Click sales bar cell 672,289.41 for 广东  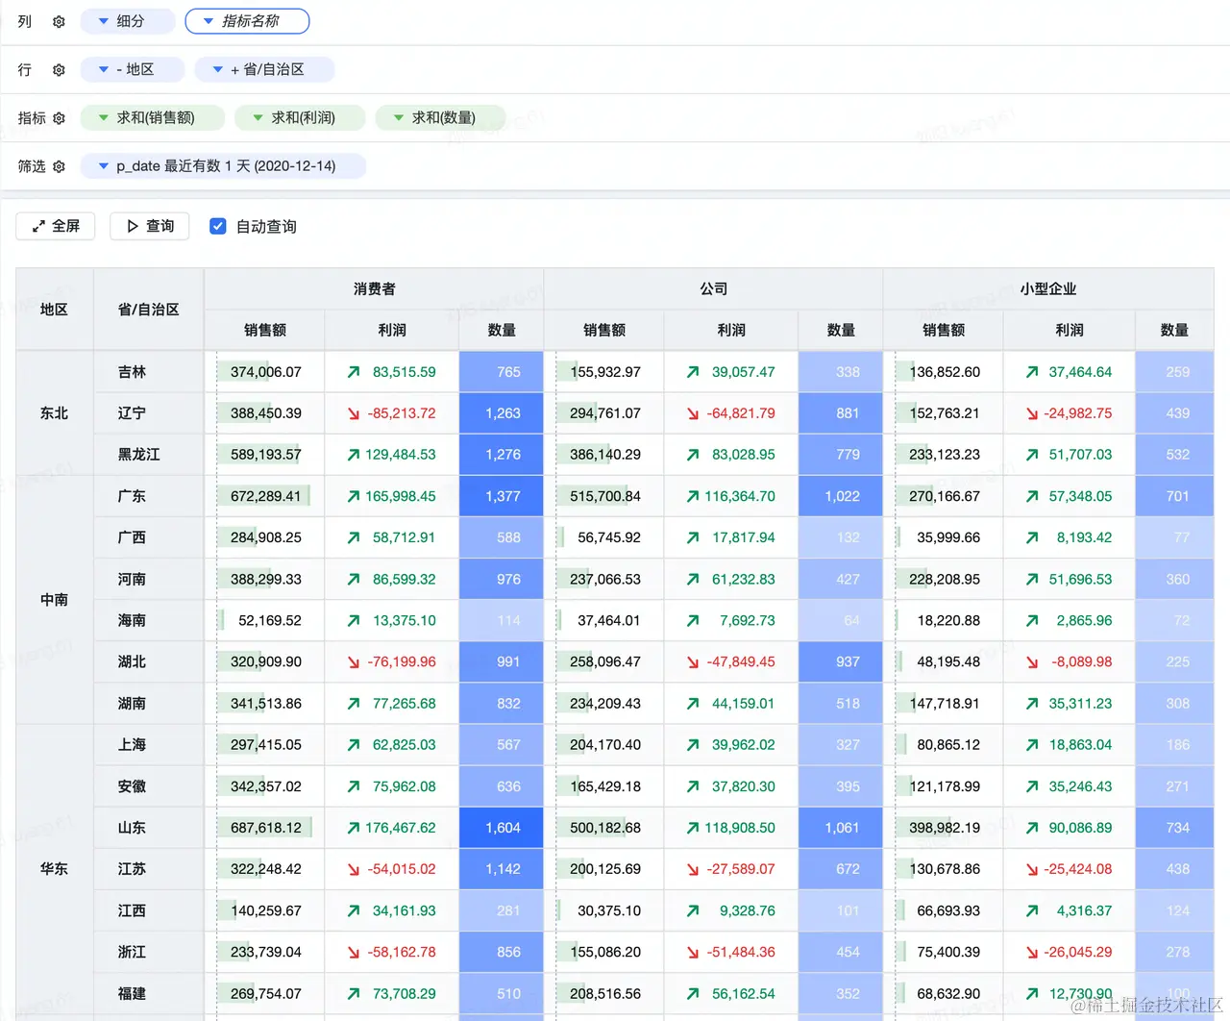pyautogui.click(x=265, y=496)
